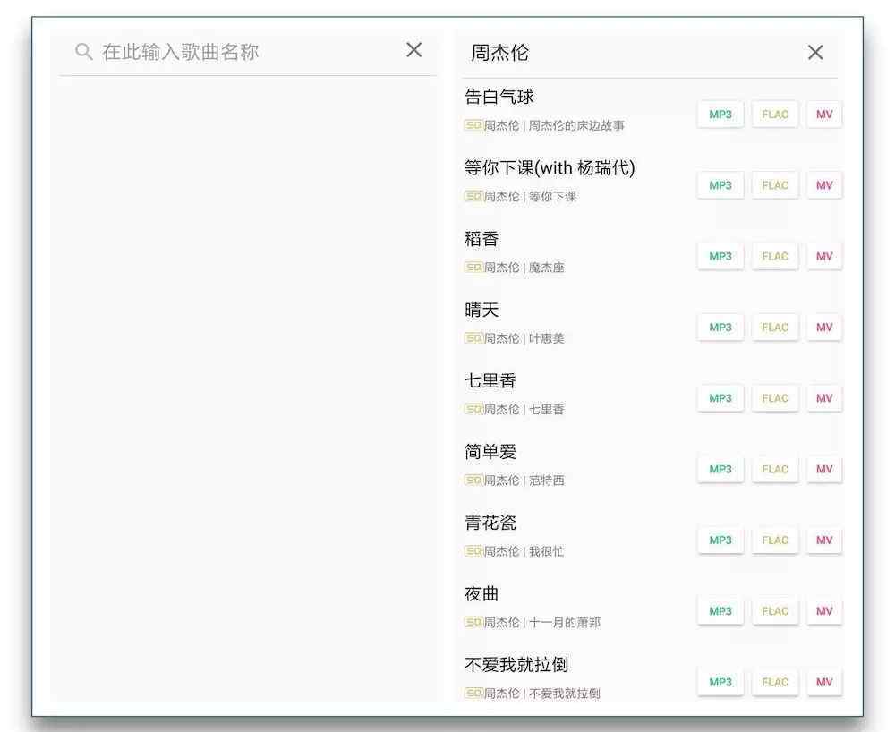The width and height of the screenshot is (895, 732).
Task: Select the song title 稻香
Action: point(482,239)
